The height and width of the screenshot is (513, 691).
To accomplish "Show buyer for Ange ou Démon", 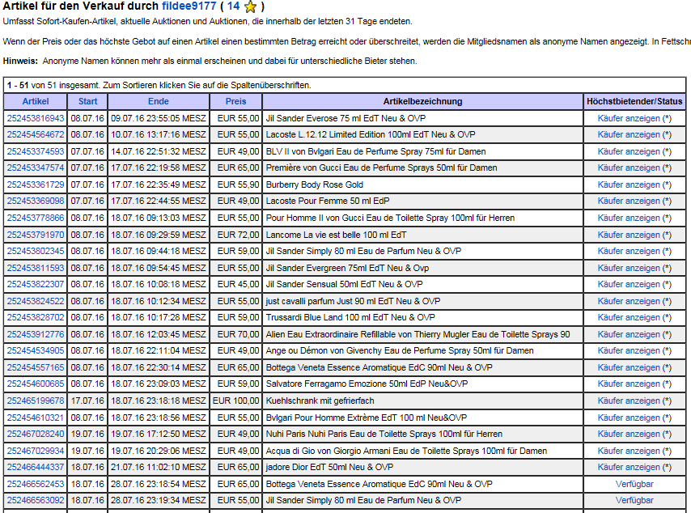I will point(629,351).
